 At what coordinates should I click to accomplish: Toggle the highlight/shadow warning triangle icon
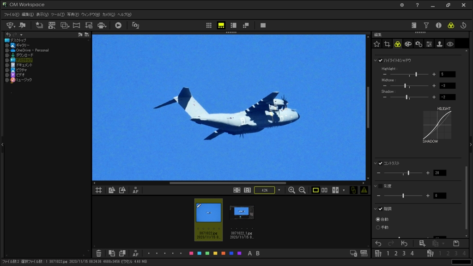click(364, 190)
